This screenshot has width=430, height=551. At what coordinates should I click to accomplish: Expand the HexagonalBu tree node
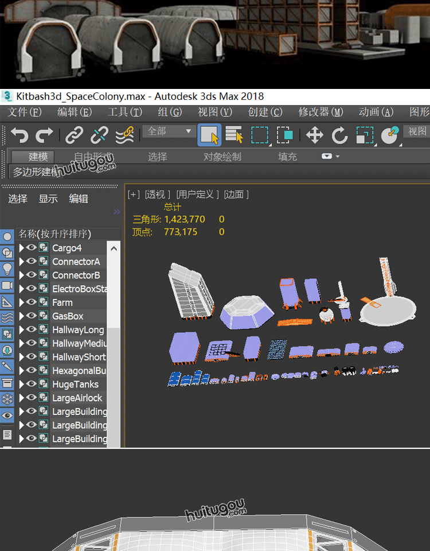pyautogui.click(x=21, y=370)
